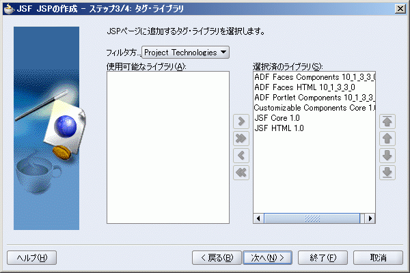Move selected library up one position

[387, 139]
